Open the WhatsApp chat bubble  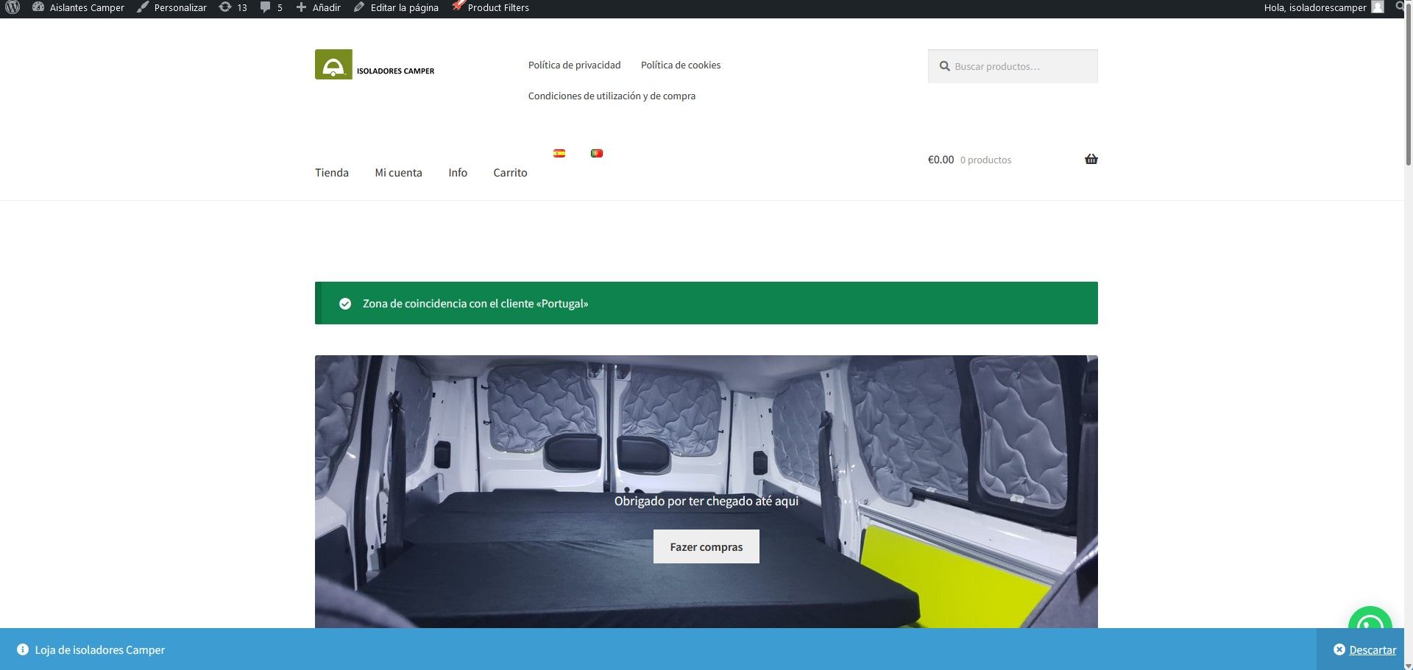click(x=1370, y=618)
